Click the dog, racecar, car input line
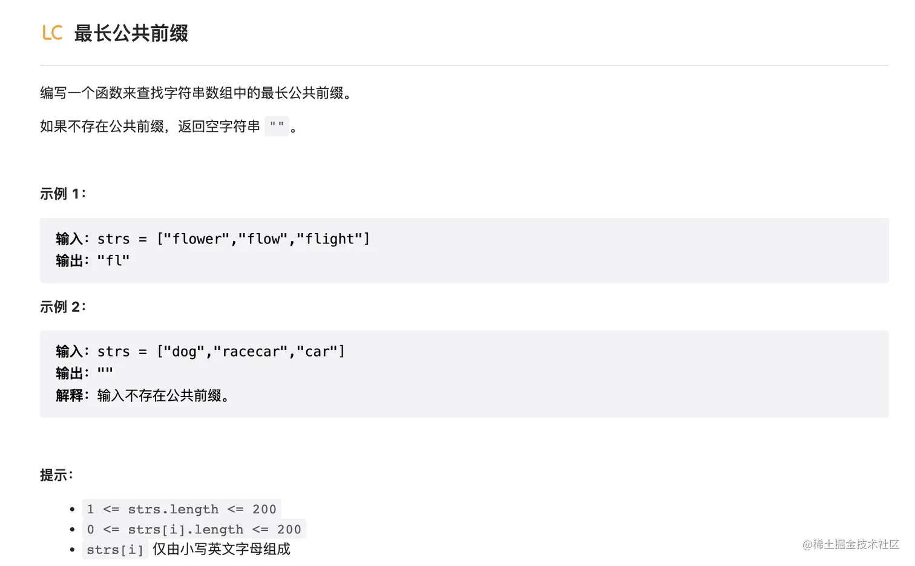 tap(200, 352)
